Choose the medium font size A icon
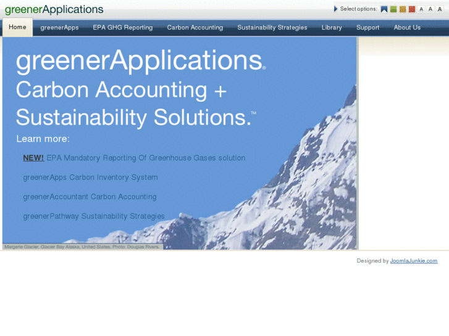 coord(430,9)
